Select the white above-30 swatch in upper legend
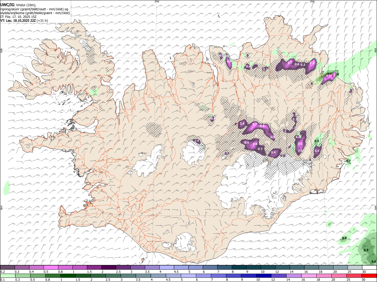The width and height of the screenshot is (377, 282). (369, 267)
